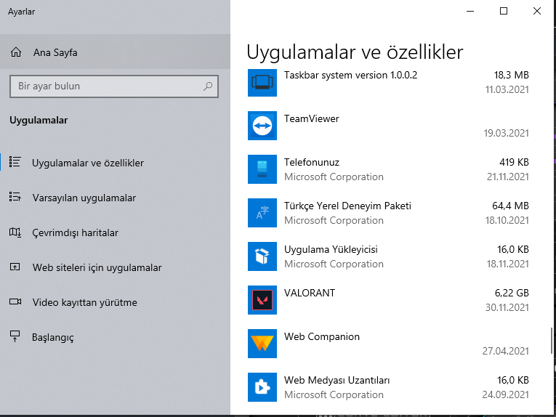This screenshot has height=417, width=556.
Task: Select Uygulama Yükleyicisi app name
Action: [331, 249]
